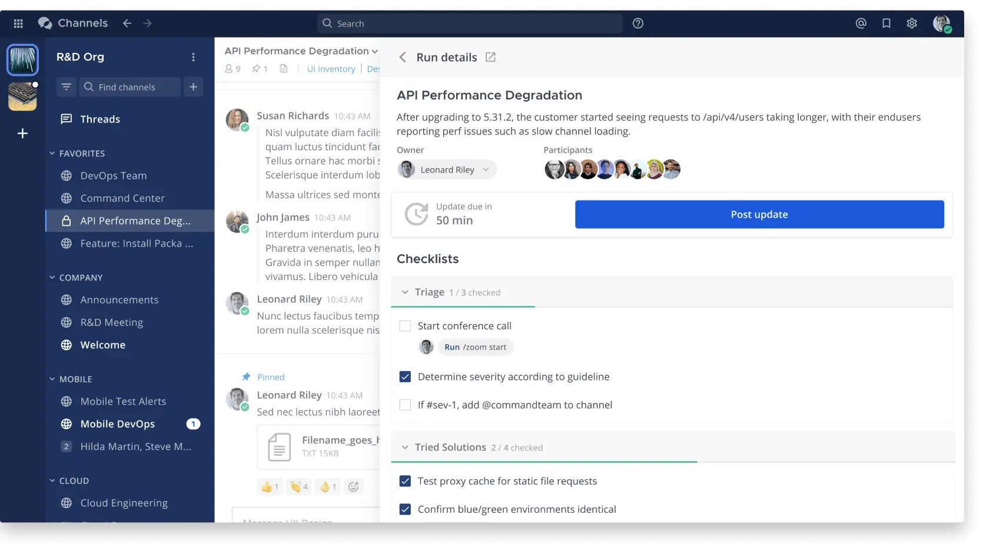Image resolution: width=983 pixels, height=550 pixels.
Task: Open settings gear icon in top bar
Action: pos(911,24)
